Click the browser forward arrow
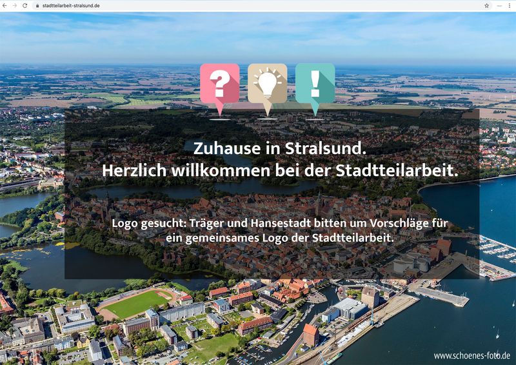 tap(14, 6)
